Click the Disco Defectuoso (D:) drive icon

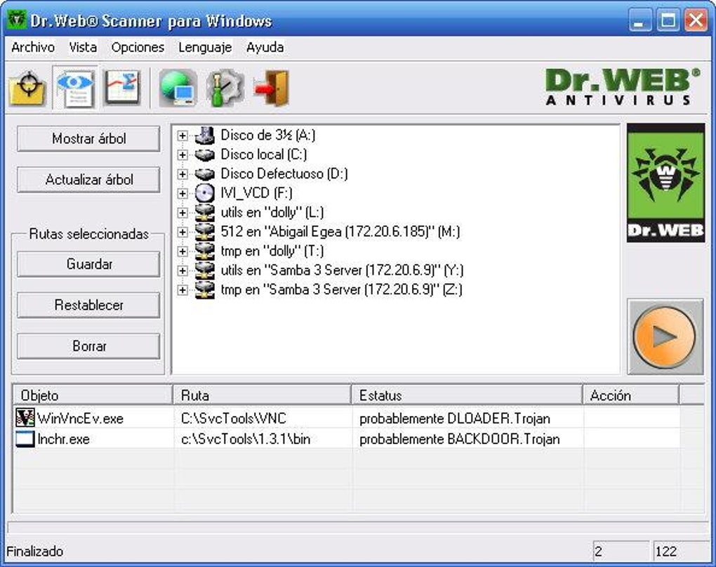(204, 174)
